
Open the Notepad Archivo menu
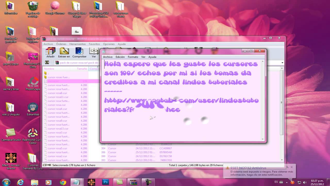pos(108,57)
